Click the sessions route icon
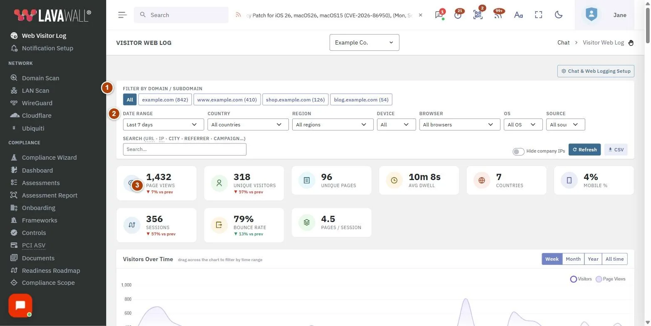This screenshot has height=326, width=651. point(132,225)
